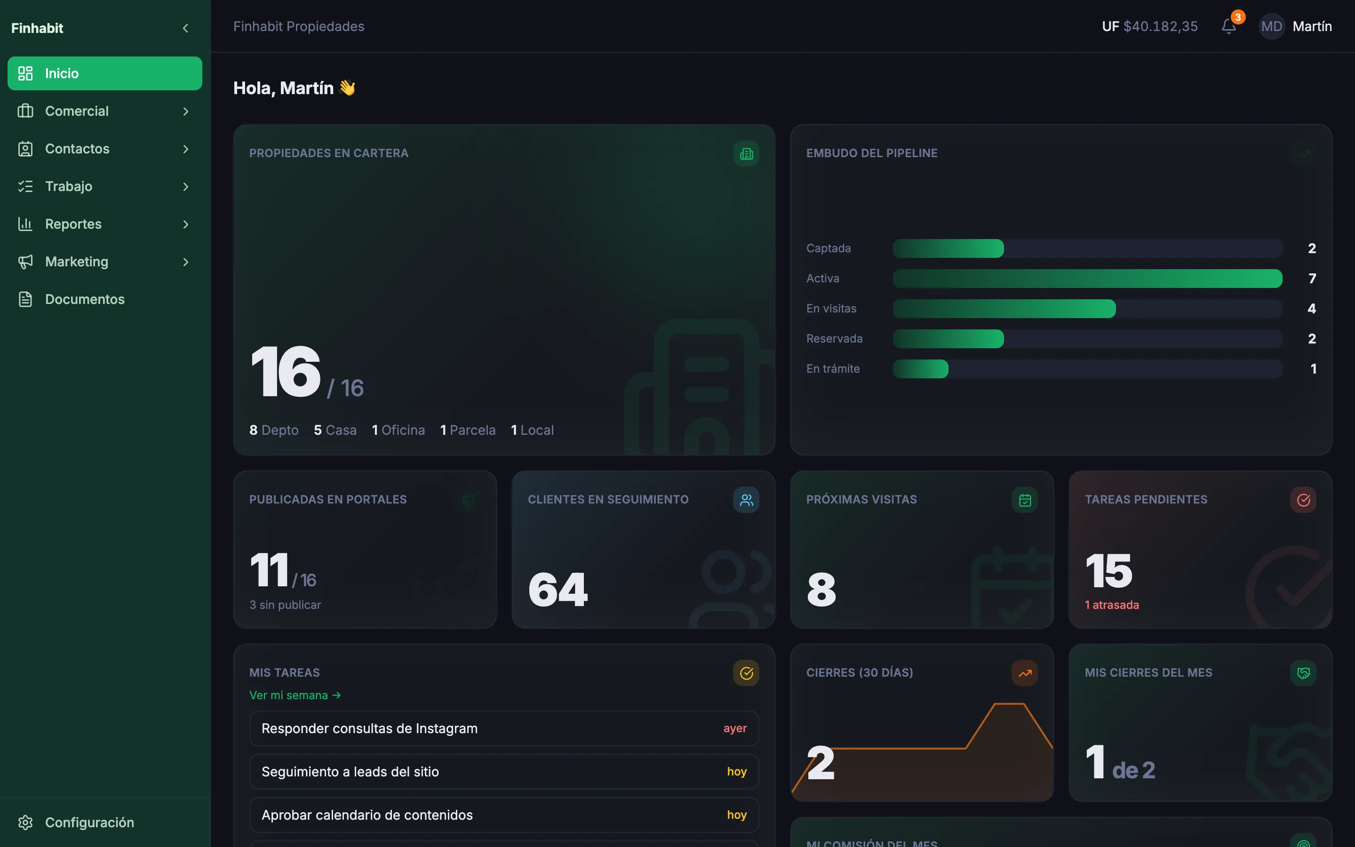Expand the Contactos menu chevron
The image size is (1355, 847).
[x=185, y=149]
